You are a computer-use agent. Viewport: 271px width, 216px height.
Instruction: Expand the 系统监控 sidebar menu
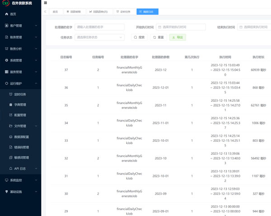point(20,180)
